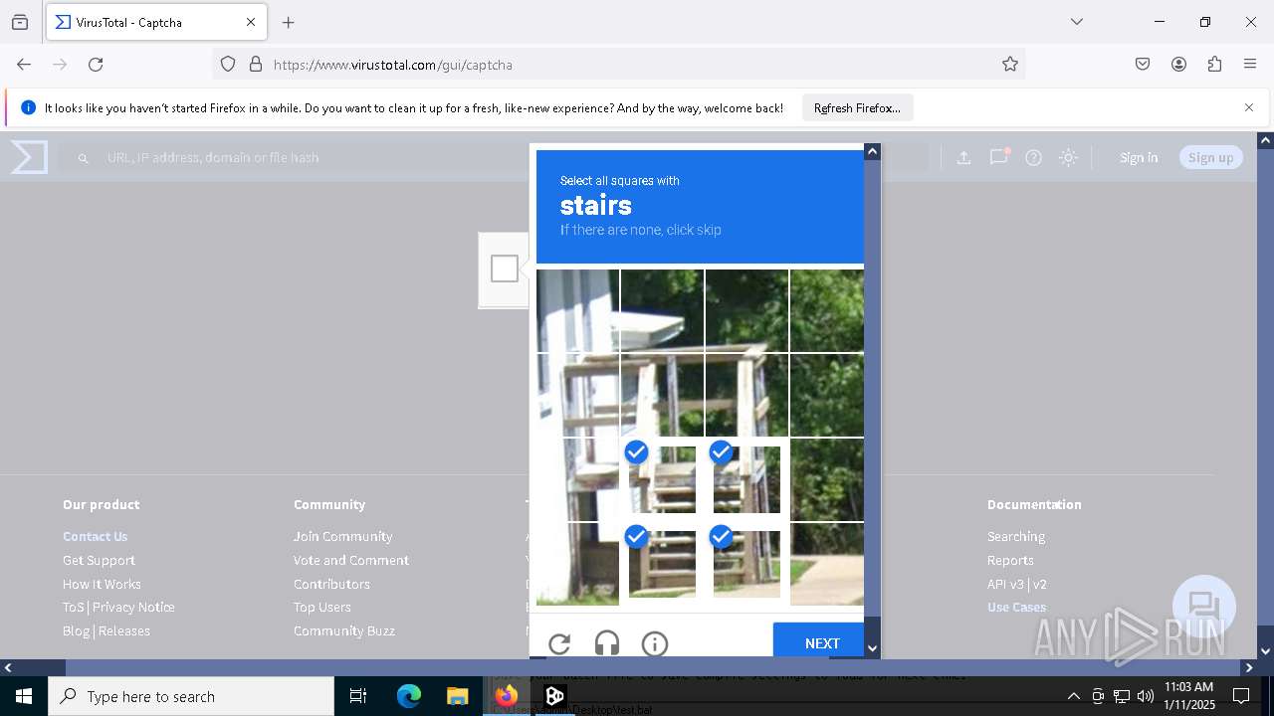The height and width of the screenshot is (716, 1274).
Task: Open the Vote and Comment link
Action: 351,560
